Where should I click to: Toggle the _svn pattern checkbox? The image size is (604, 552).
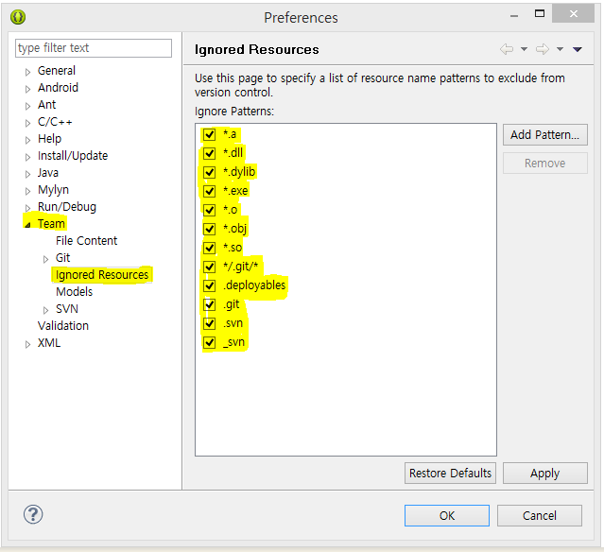(x=209, y=342)
